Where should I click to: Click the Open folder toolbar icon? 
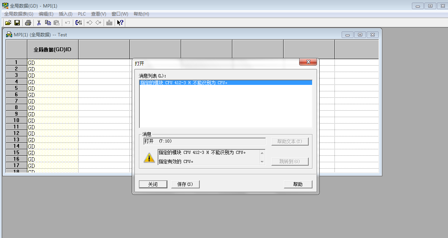pos(8,22)
